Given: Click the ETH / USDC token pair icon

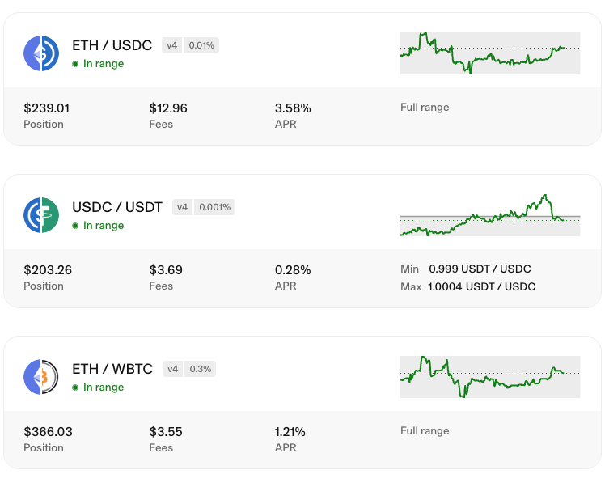Looking at the screenshot, I should click(41, 53).
